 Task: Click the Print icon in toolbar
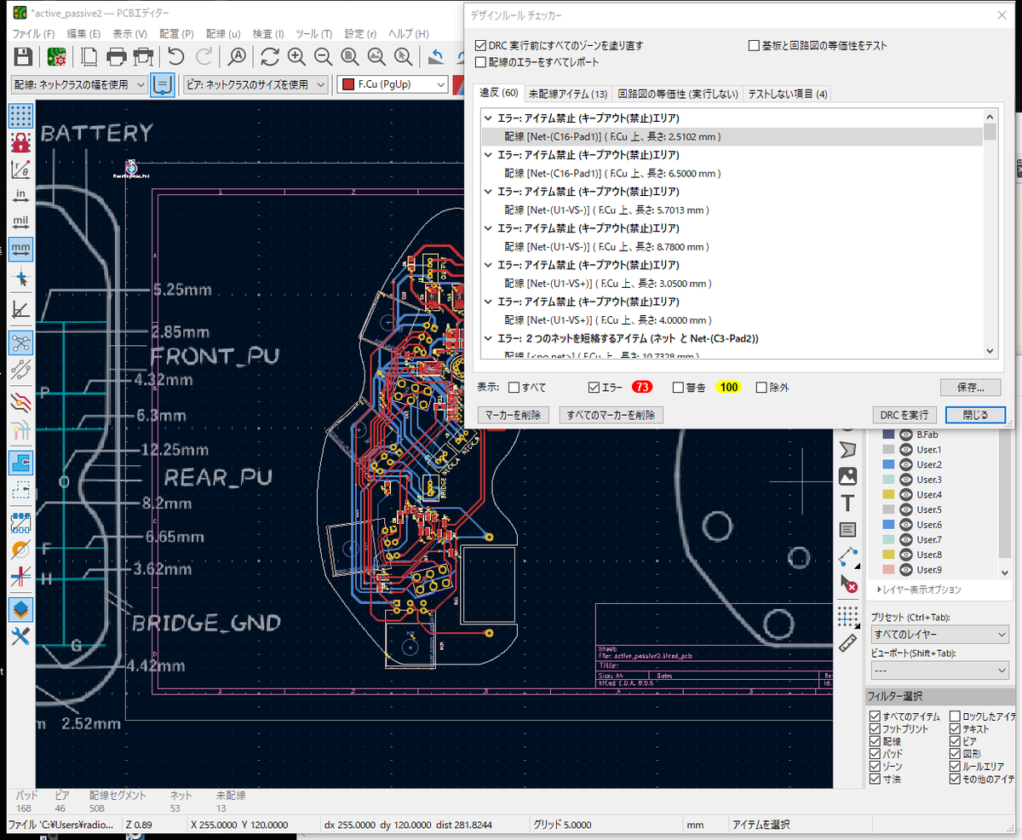click(117, 57)
